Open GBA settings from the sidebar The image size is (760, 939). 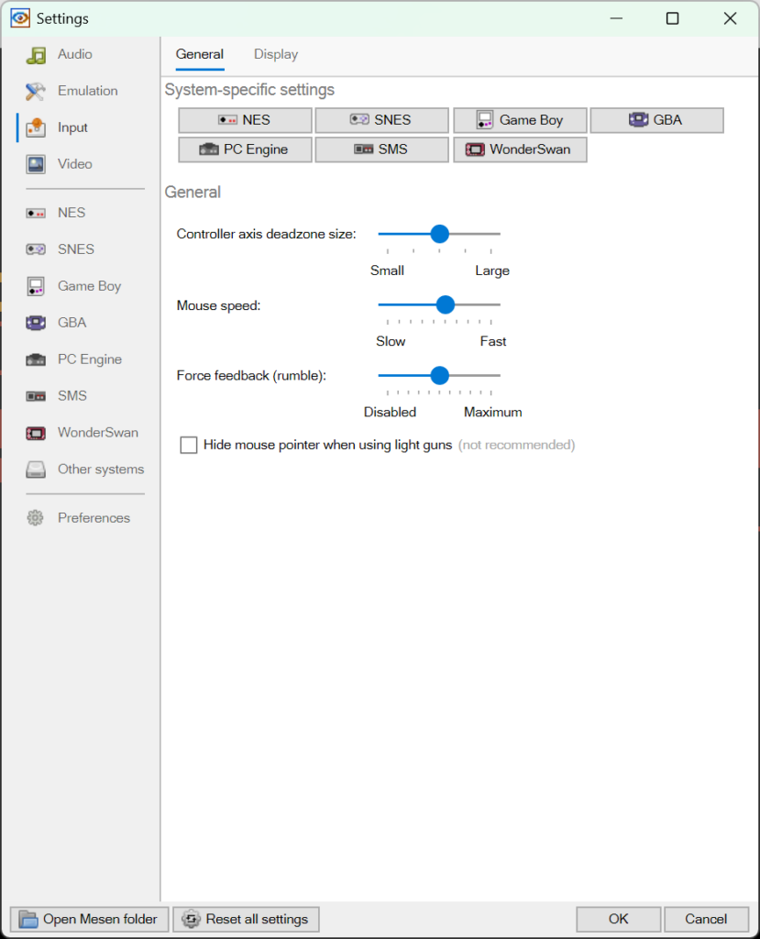coord(72,323)
